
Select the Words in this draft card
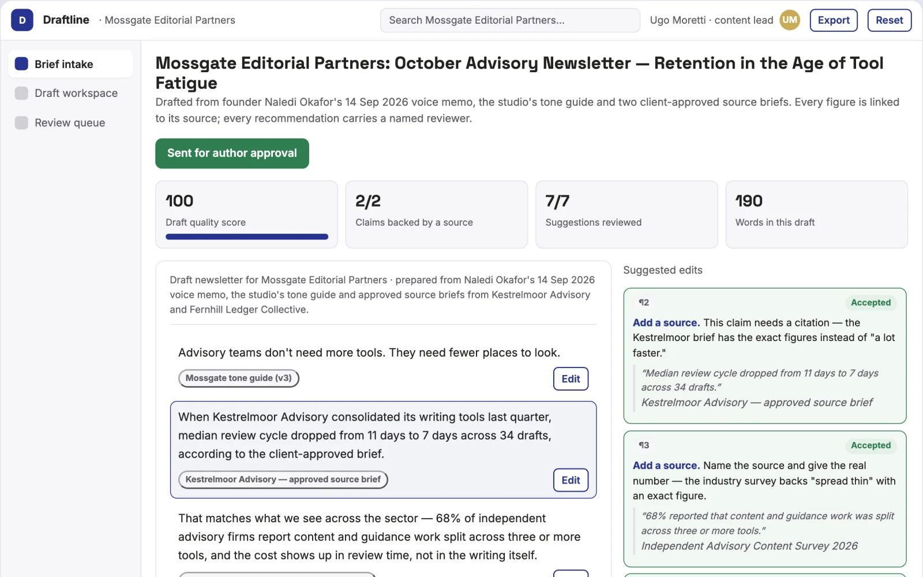coord(816,215)
